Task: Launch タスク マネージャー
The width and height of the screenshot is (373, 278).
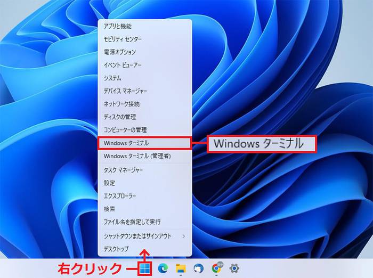Action: [145, 170]
